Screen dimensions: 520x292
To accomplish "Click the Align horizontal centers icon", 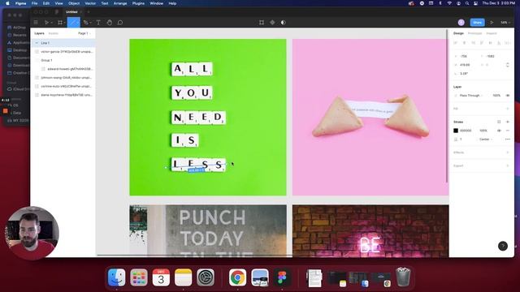I will (464, 43).
